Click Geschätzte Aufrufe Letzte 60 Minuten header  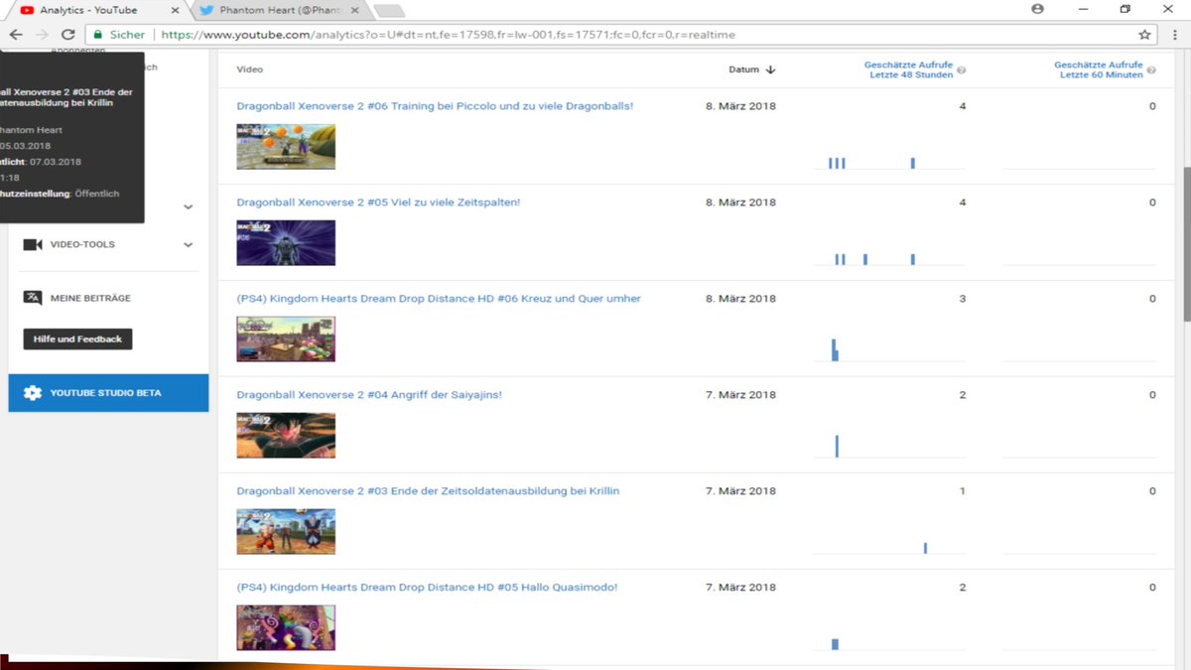[1099, 69]
